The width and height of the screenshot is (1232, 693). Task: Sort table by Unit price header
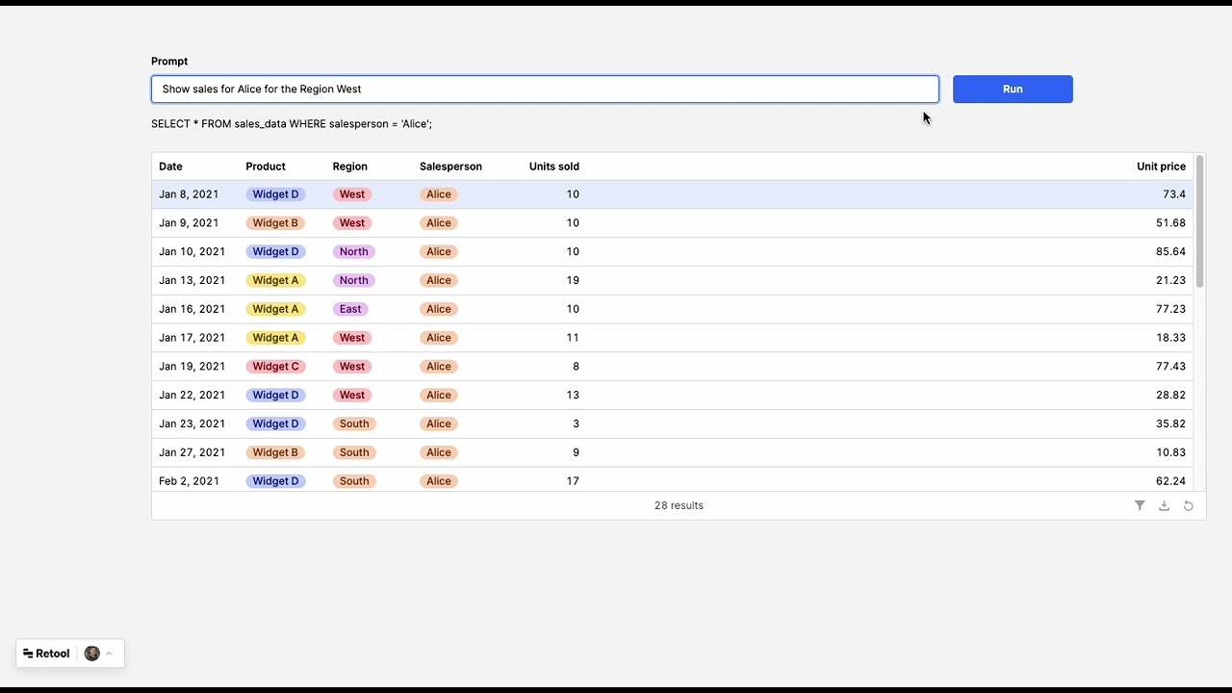[1161, 167]
